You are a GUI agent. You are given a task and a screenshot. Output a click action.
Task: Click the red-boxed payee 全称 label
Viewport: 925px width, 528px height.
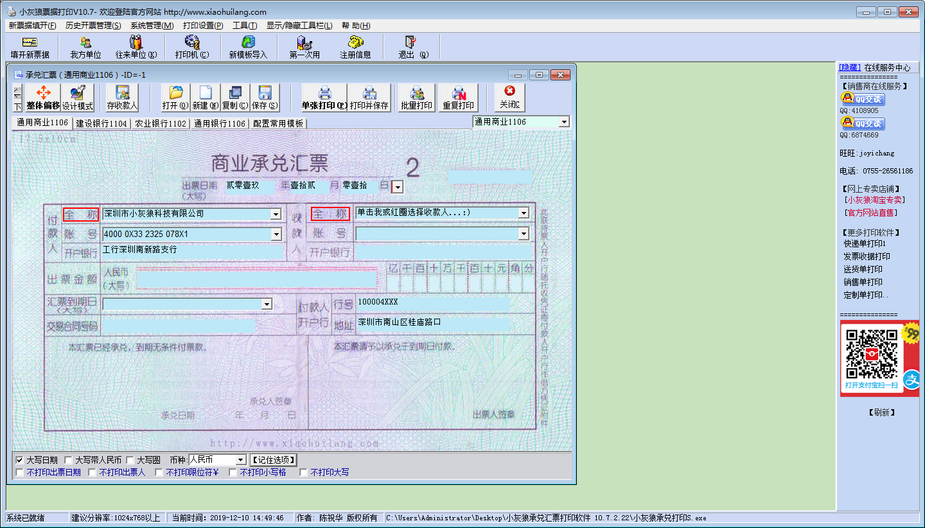(330, 214)
